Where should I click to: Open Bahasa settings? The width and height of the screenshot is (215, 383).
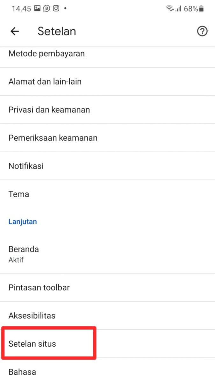(22, 372)
